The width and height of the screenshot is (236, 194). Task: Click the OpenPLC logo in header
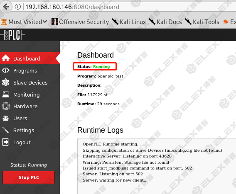coord(12,35)
